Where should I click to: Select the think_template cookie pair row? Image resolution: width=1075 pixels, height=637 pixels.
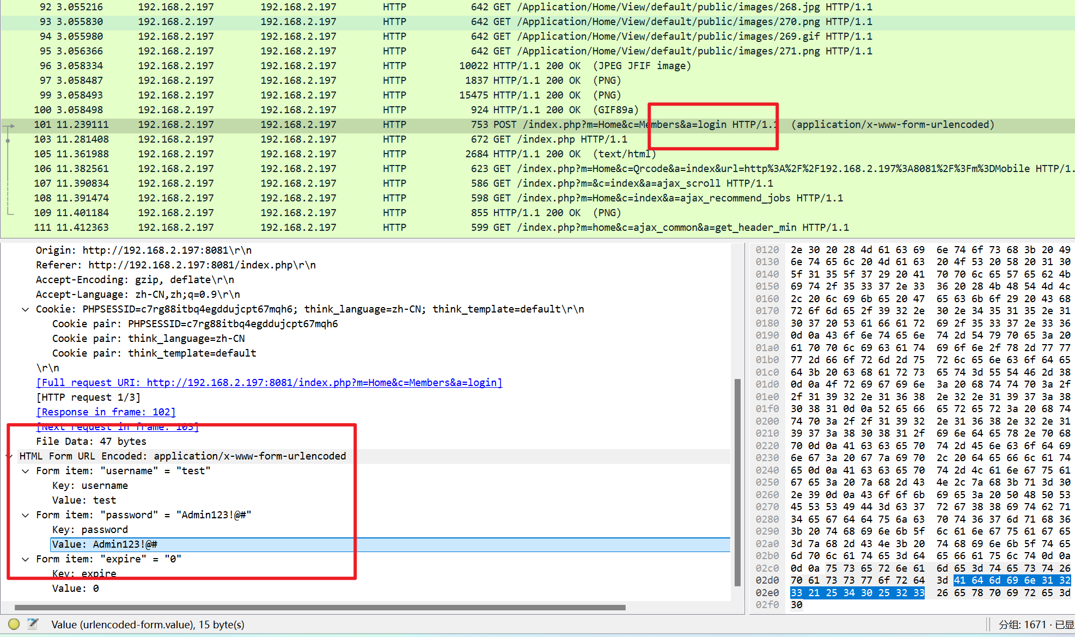154,353
